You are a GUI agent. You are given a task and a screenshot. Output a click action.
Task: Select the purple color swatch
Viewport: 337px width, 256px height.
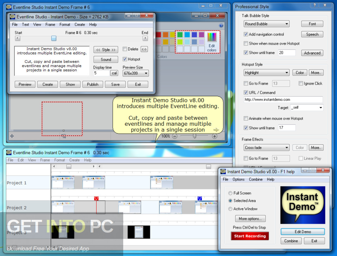[x=201, y=35]
